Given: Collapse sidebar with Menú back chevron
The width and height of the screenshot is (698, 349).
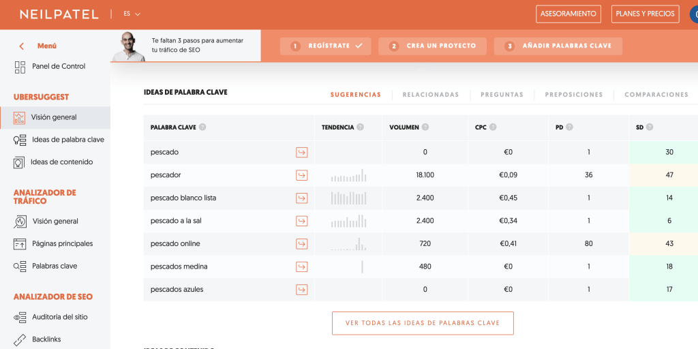Looking at the screenshot, I should coord(21,46).
